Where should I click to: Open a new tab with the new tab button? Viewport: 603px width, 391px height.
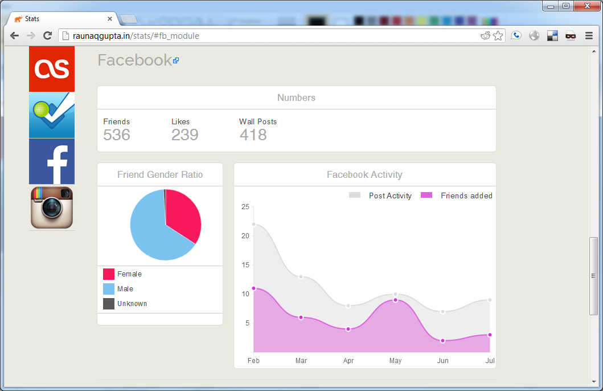click(x=129, y=18)
